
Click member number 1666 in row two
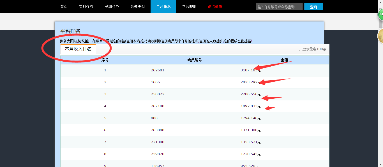[155, 82]
